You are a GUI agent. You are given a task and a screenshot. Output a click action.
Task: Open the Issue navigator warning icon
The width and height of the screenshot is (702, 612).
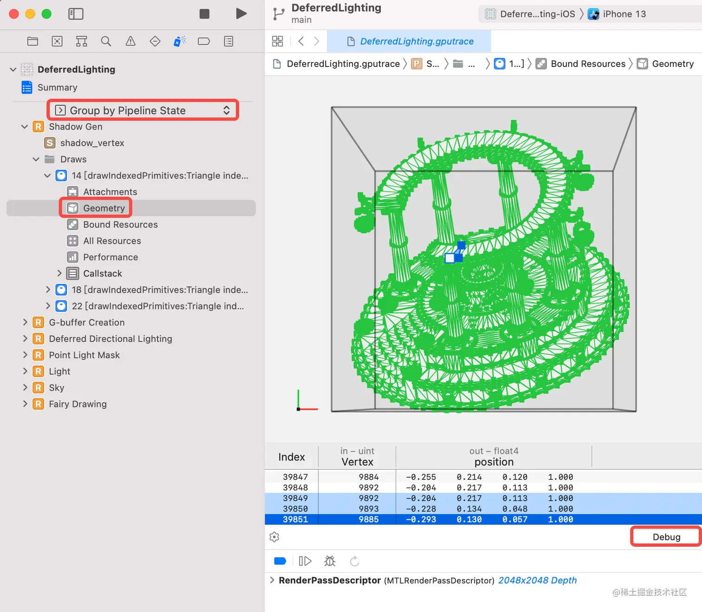click(130, 41)
